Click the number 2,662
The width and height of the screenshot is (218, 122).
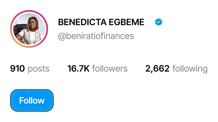[x=157, y=69]
